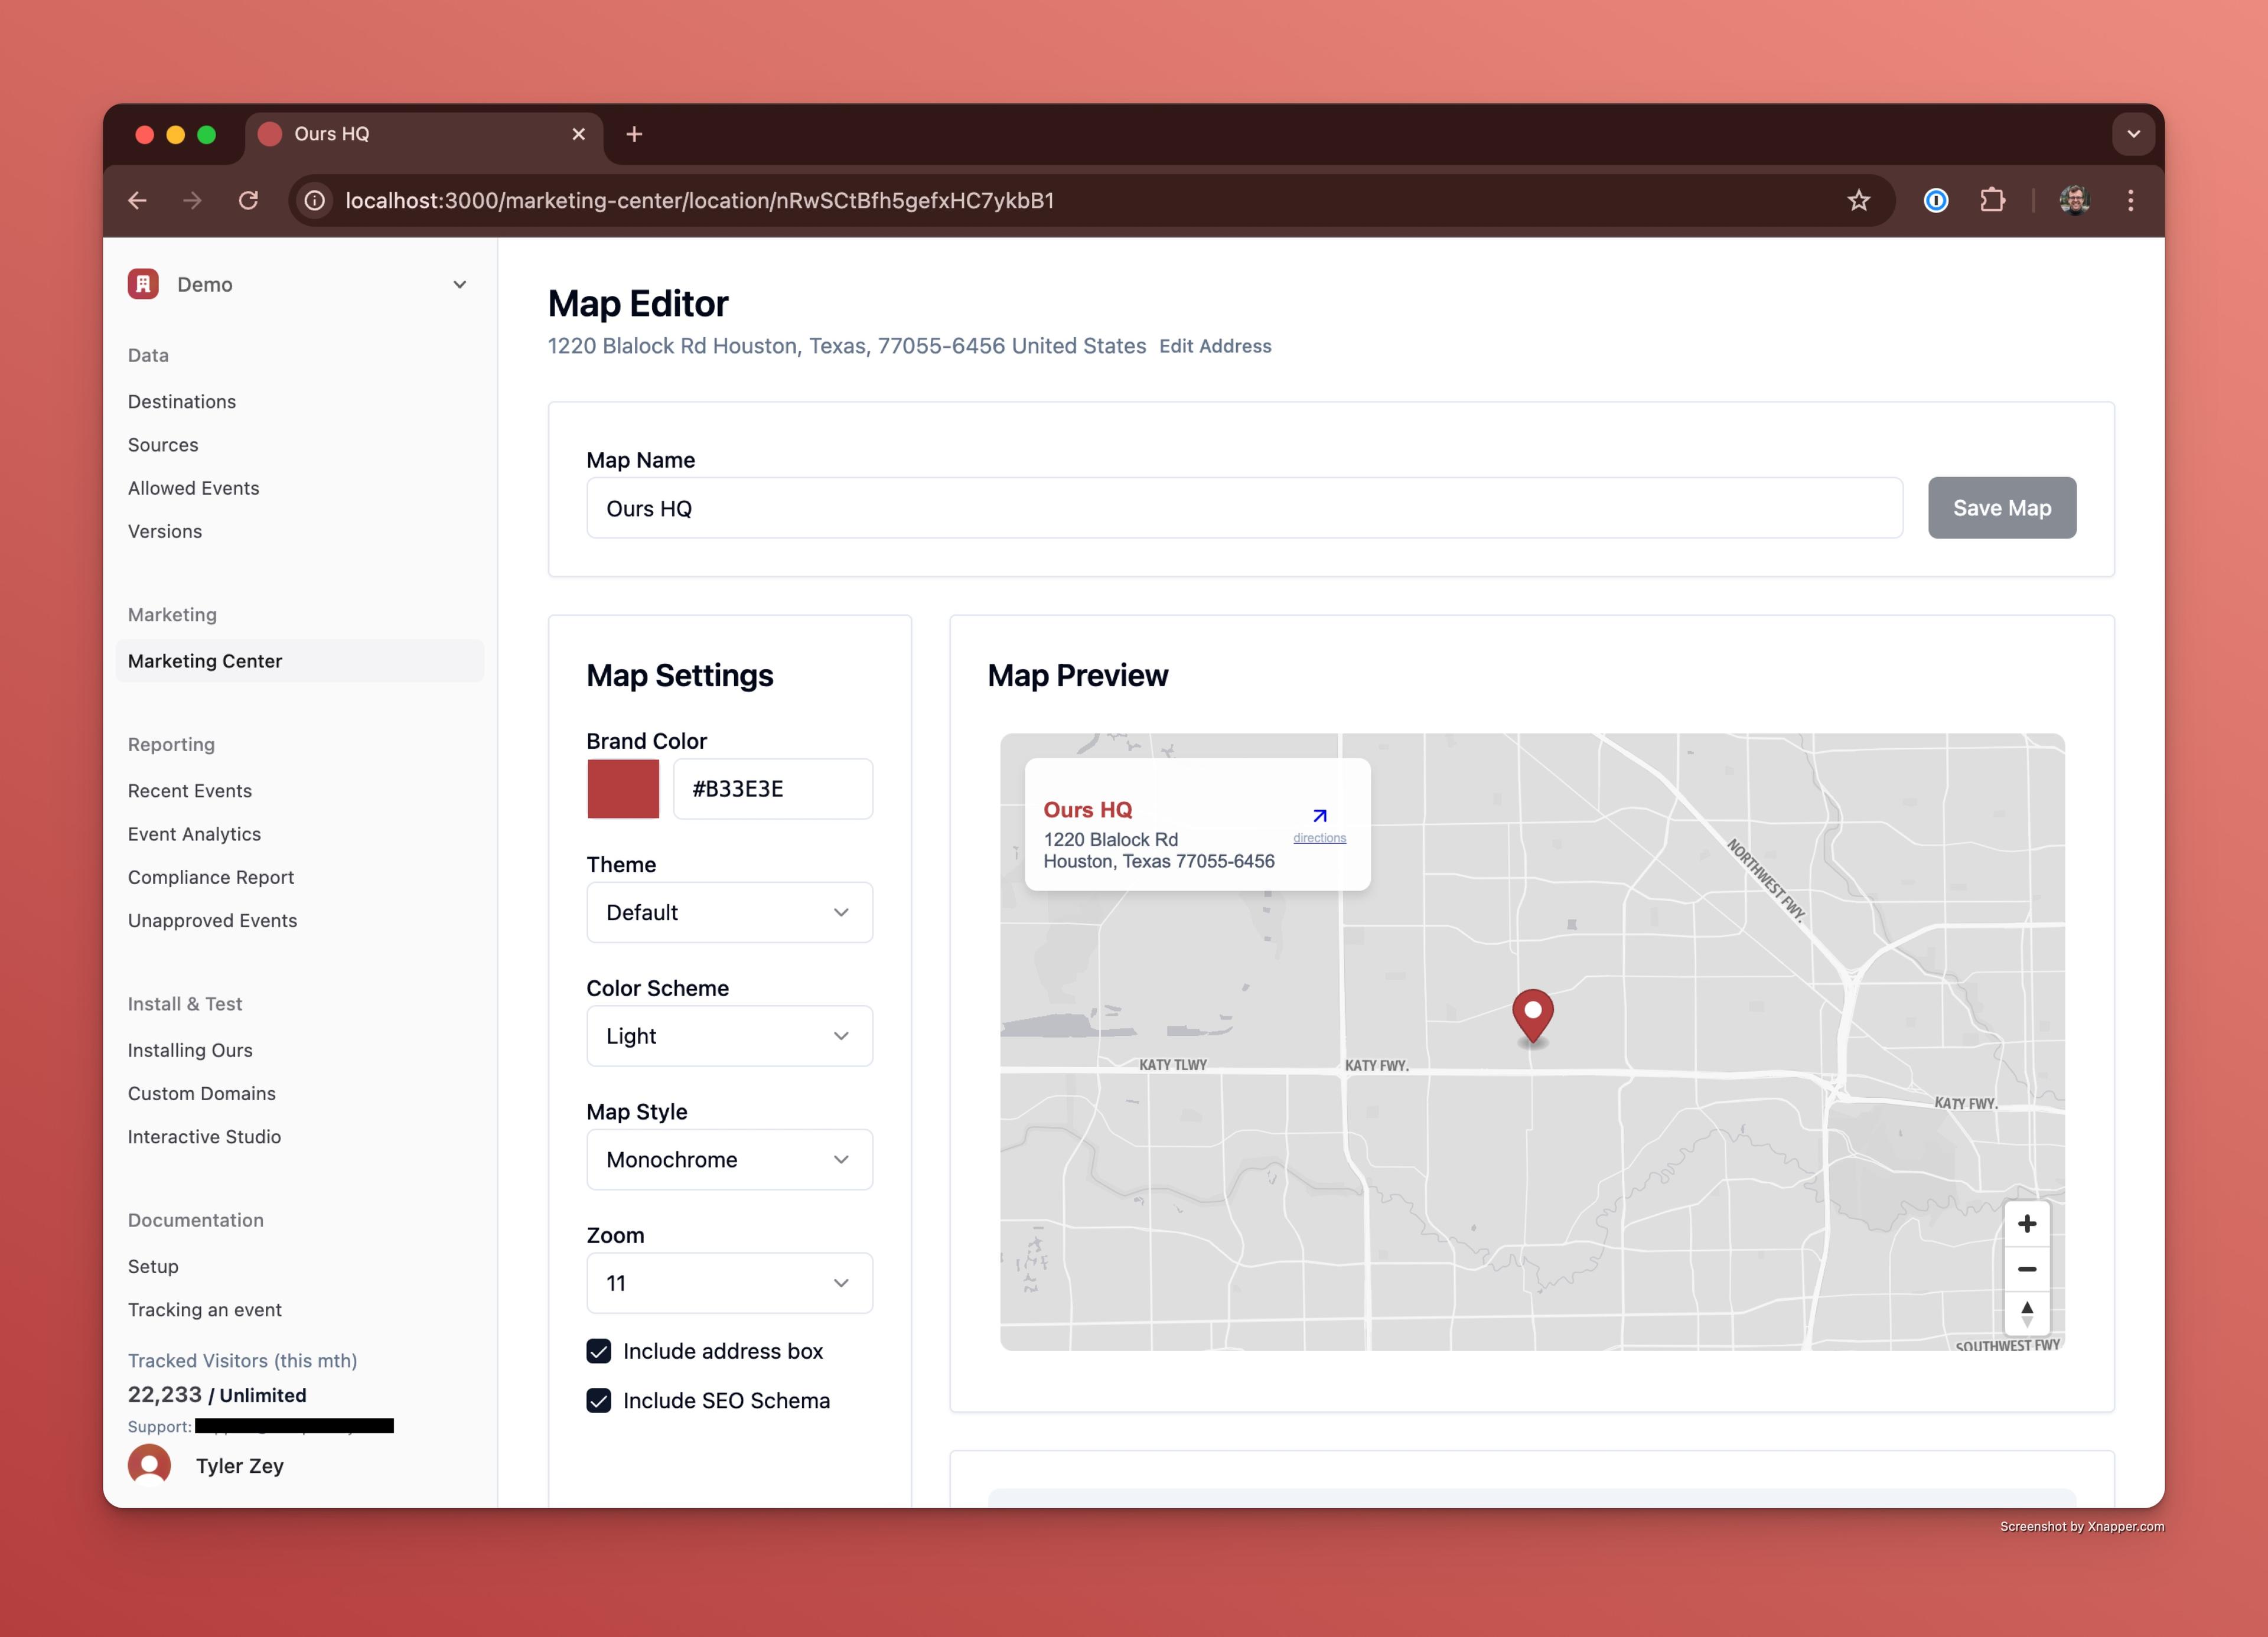Click the map zoom in plus icon

(2026, 1223)
